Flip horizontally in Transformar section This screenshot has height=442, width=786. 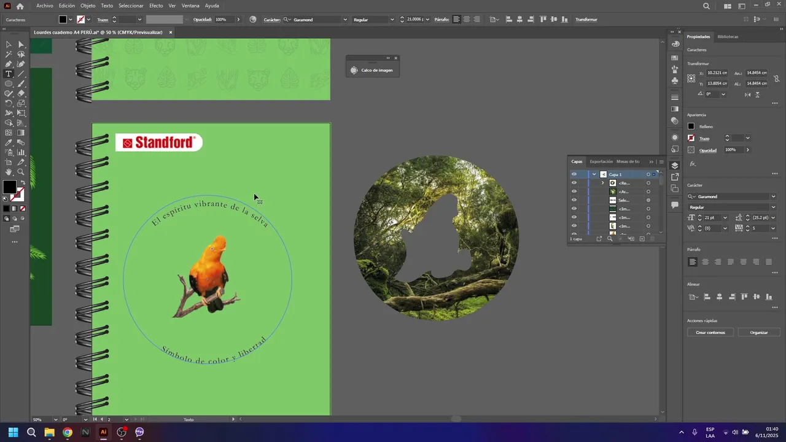click(747, 95)
